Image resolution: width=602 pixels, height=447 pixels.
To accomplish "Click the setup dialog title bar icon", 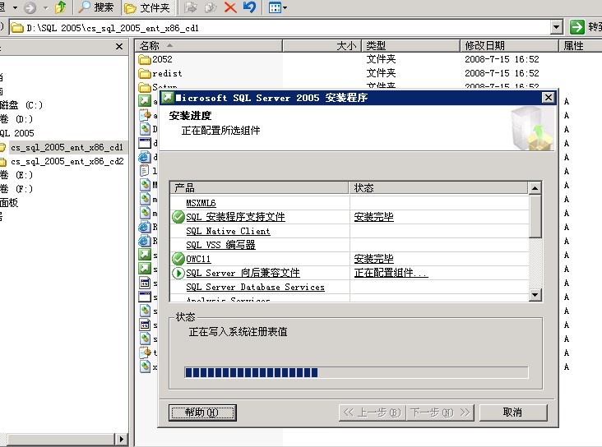I will (167, 98).
